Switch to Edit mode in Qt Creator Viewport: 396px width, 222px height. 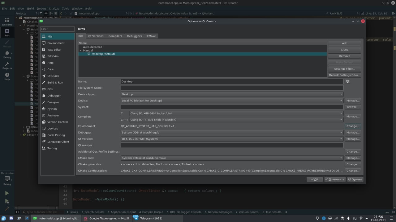pos(7,32)
